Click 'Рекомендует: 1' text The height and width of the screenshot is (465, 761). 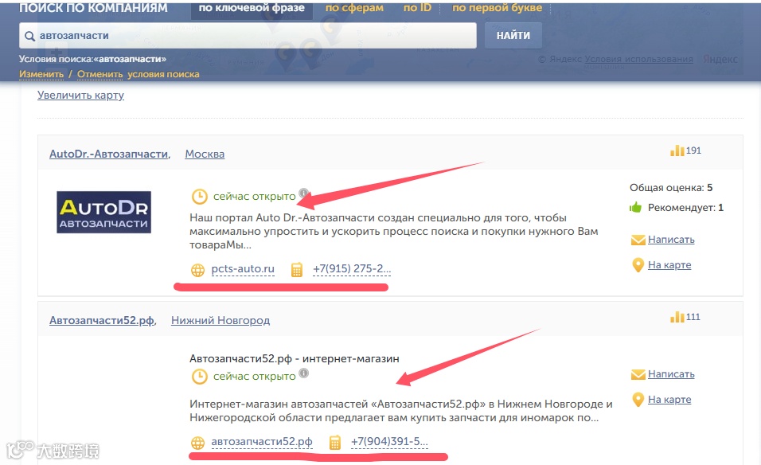(685, 208)
